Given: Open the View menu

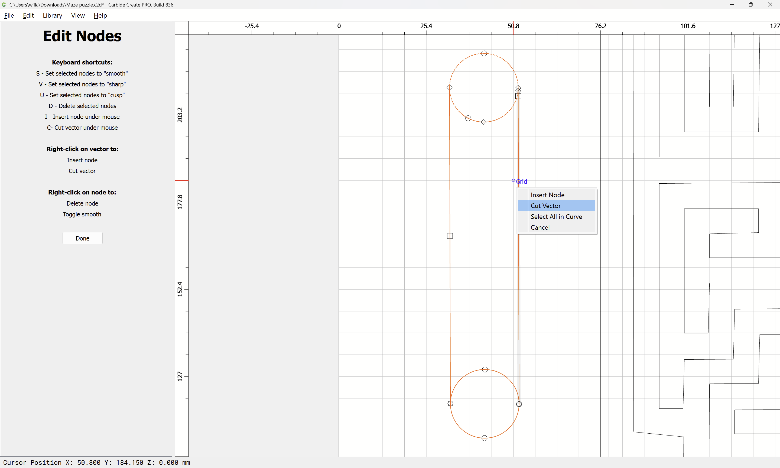Looking at the screenshot, I should 77,15.
